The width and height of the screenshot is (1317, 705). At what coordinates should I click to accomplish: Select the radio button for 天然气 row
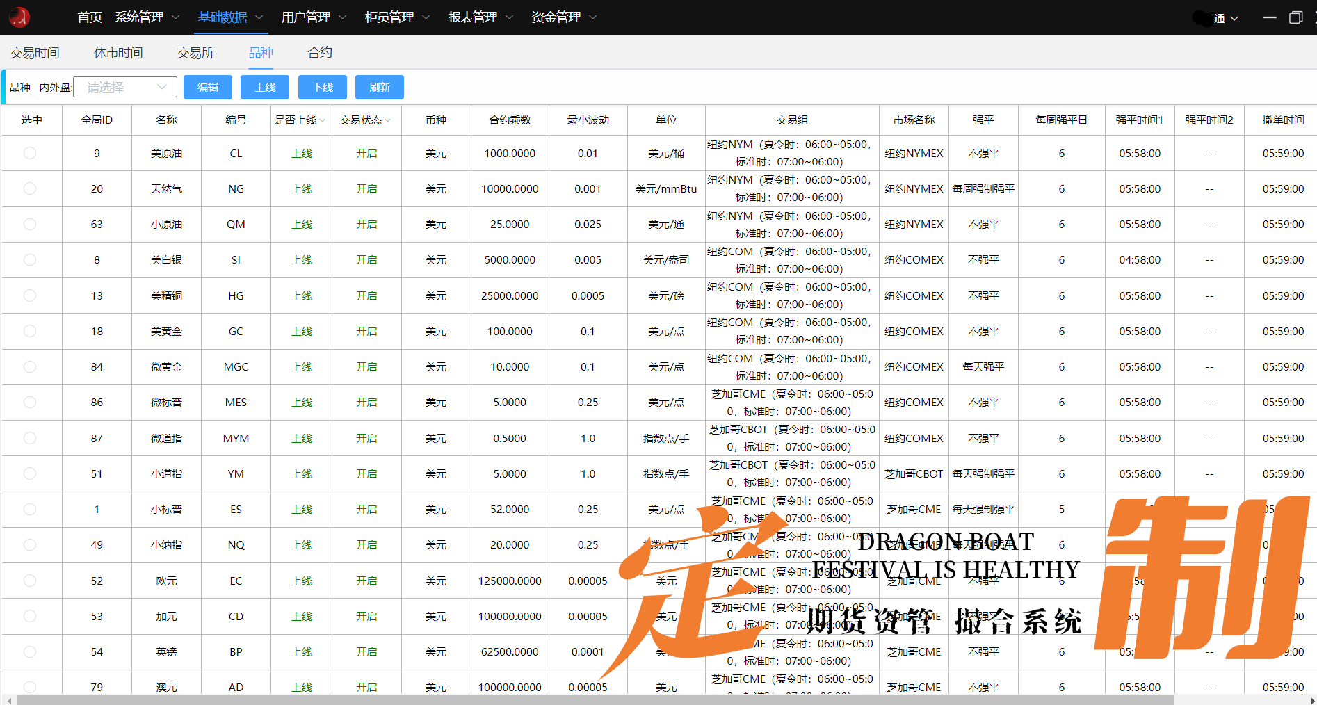(31, 188)
